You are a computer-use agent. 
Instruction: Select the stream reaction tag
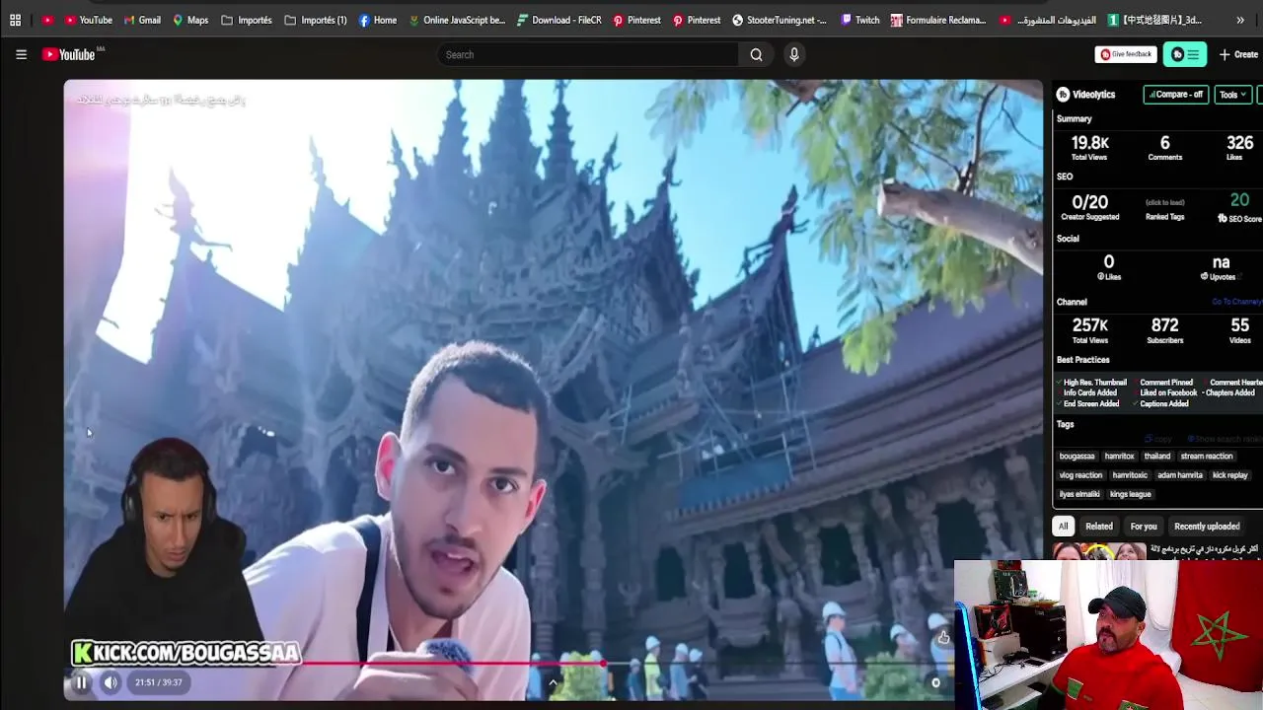pyautogui.click(x=1207, y=457)
